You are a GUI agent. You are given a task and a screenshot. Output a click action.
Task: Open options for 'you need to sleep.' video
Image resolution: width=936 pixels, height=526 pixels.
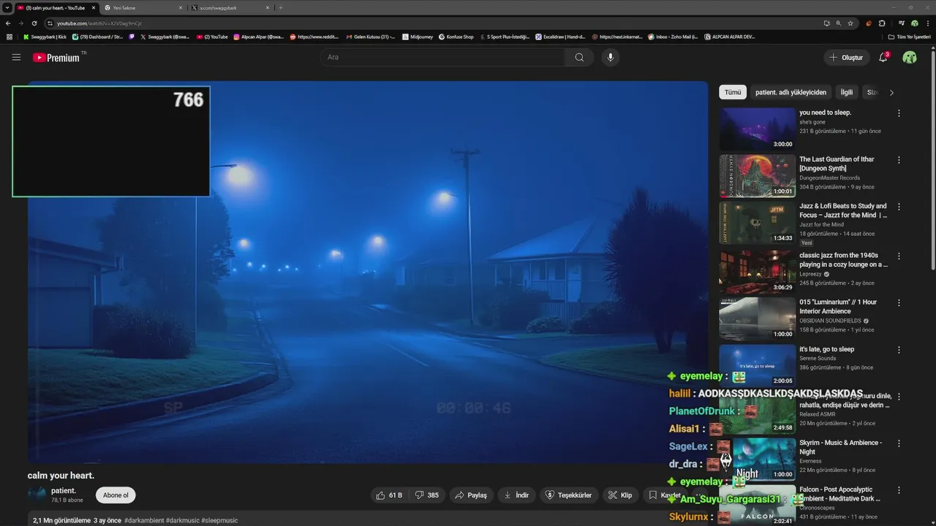click(x=899, y=113)
